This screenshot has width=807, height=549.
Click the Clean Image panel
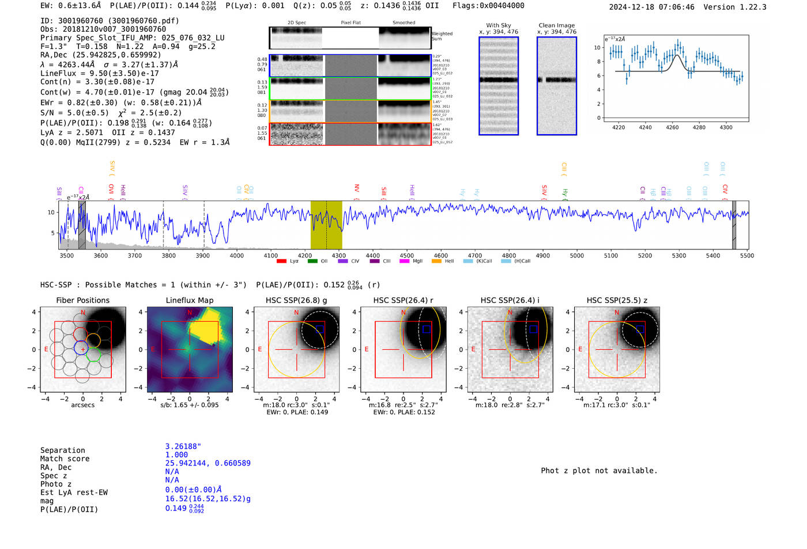click(x=556, y=86)
